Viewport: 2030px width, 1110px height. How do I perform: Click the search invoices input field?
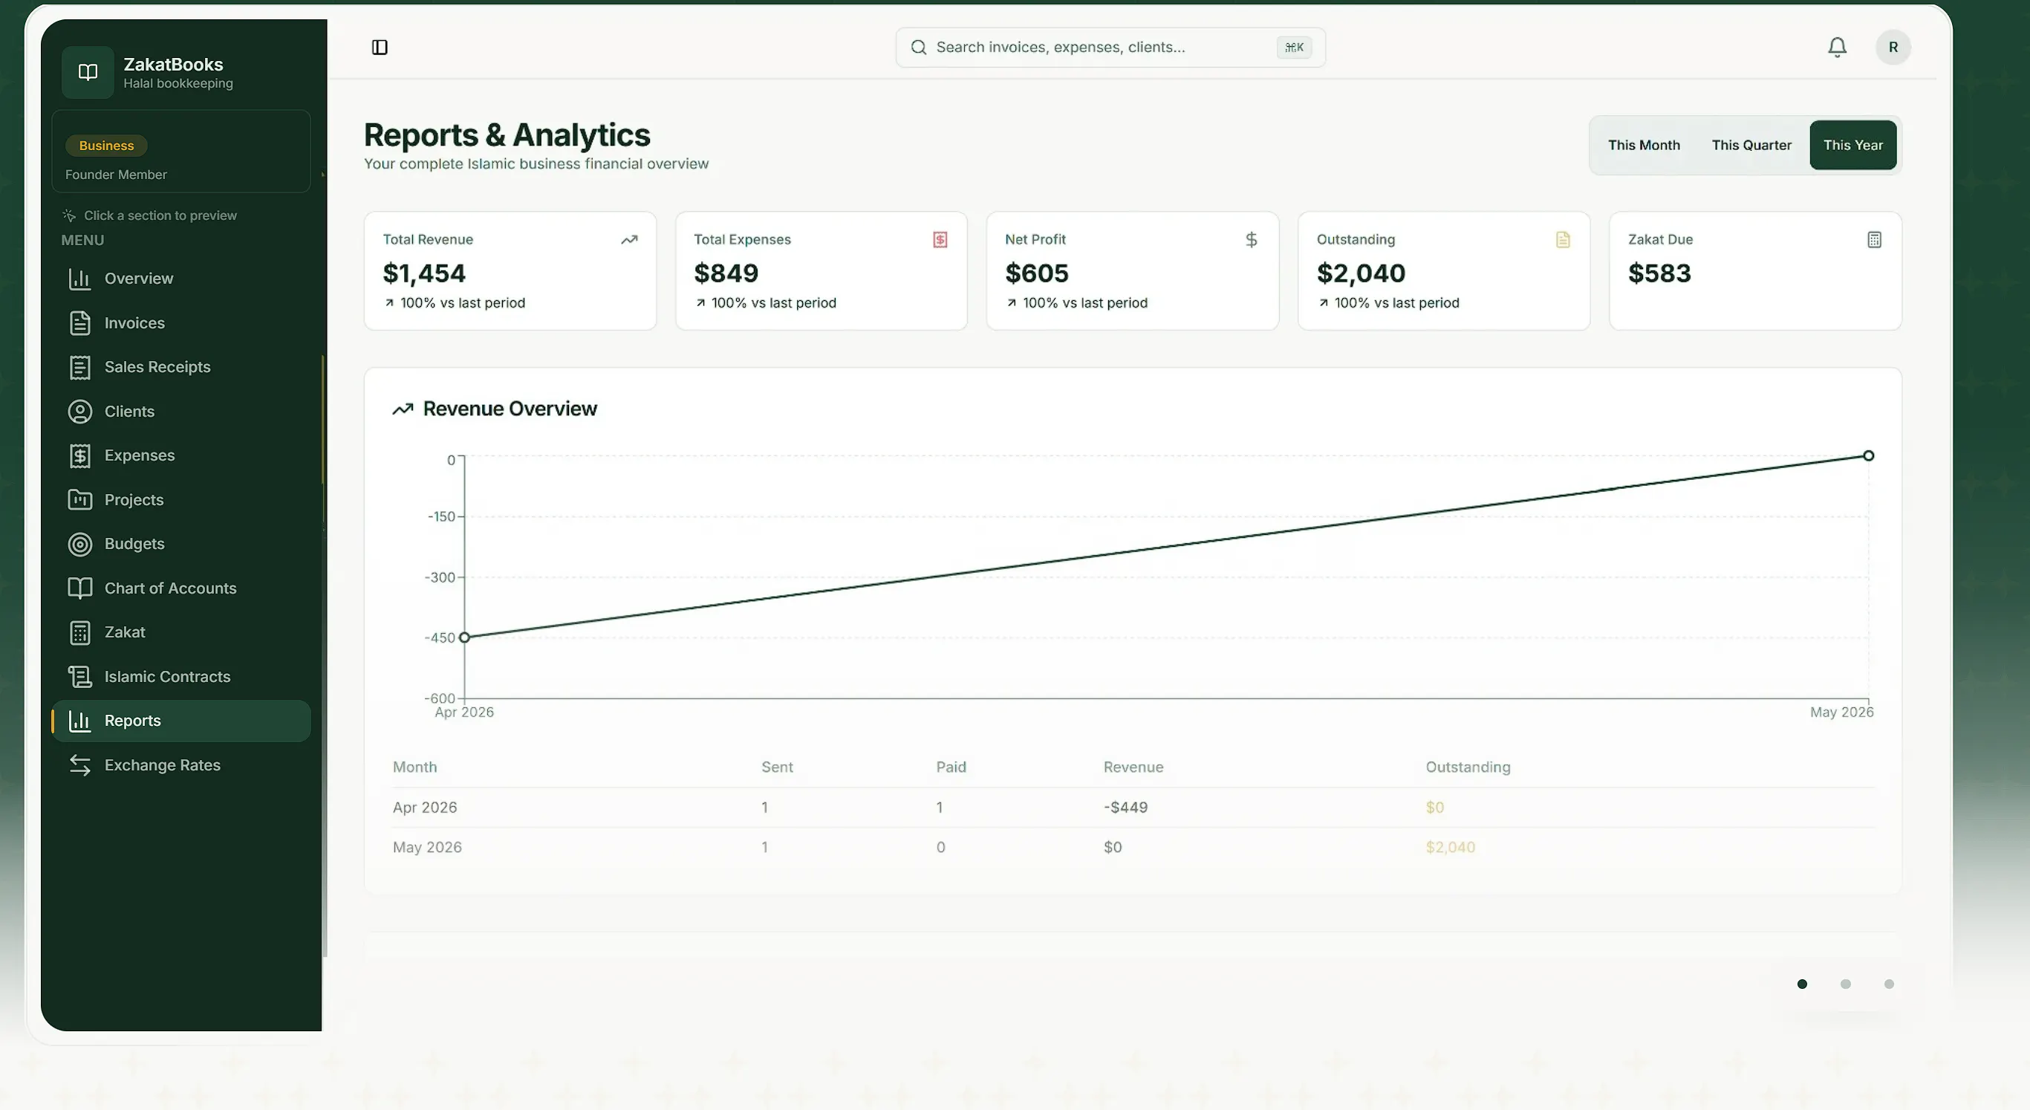pos(1110,48)
